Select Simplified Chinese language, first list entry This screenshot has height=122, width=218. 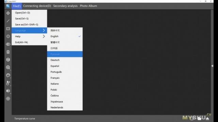point(65,30)
